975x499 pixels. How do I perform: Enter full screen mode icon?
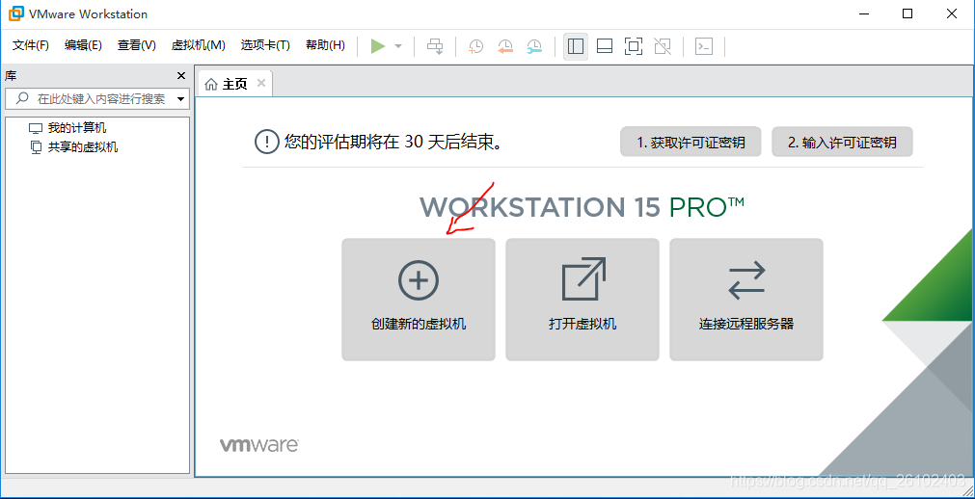click(633, 46)
